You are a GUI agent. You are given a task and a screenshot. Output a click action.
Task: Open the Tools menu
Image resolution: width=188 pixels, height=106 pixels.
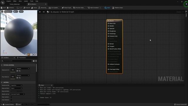(32, 1)
